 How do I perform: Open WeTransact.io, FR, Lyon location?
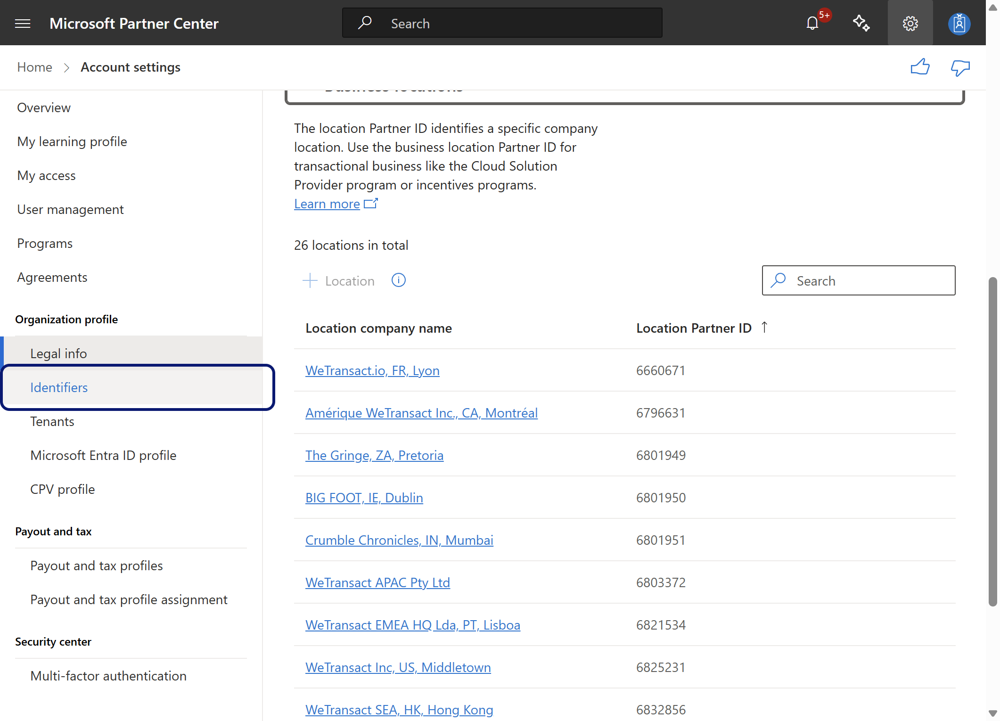click(x=372, y=370)
